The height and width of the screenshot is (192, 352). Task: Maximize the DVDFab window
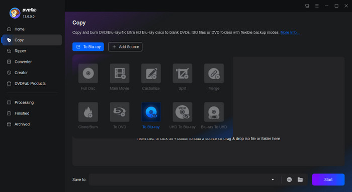pyautogui.click(x=336, y=6)
